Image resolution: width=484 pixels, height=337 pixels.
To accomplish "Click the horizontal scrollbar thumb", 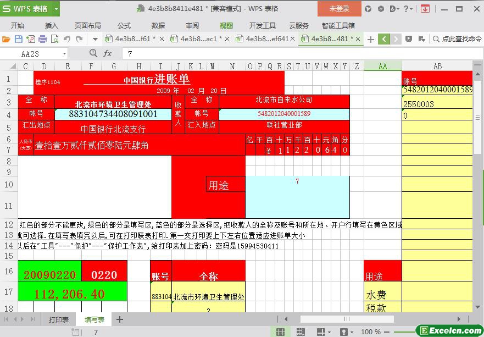I will click(347, 319).
